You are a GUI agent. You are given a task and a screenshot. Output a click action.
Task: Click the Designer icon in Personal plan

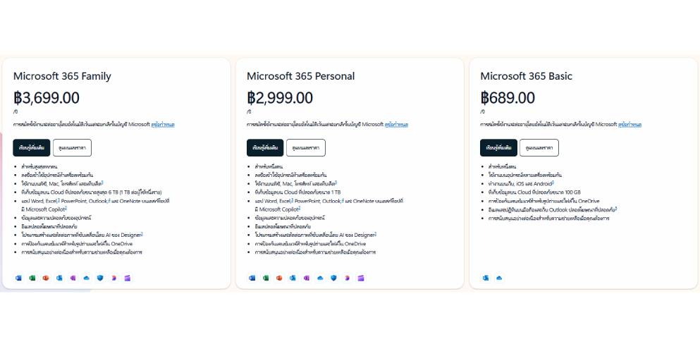tap(348, 278)
